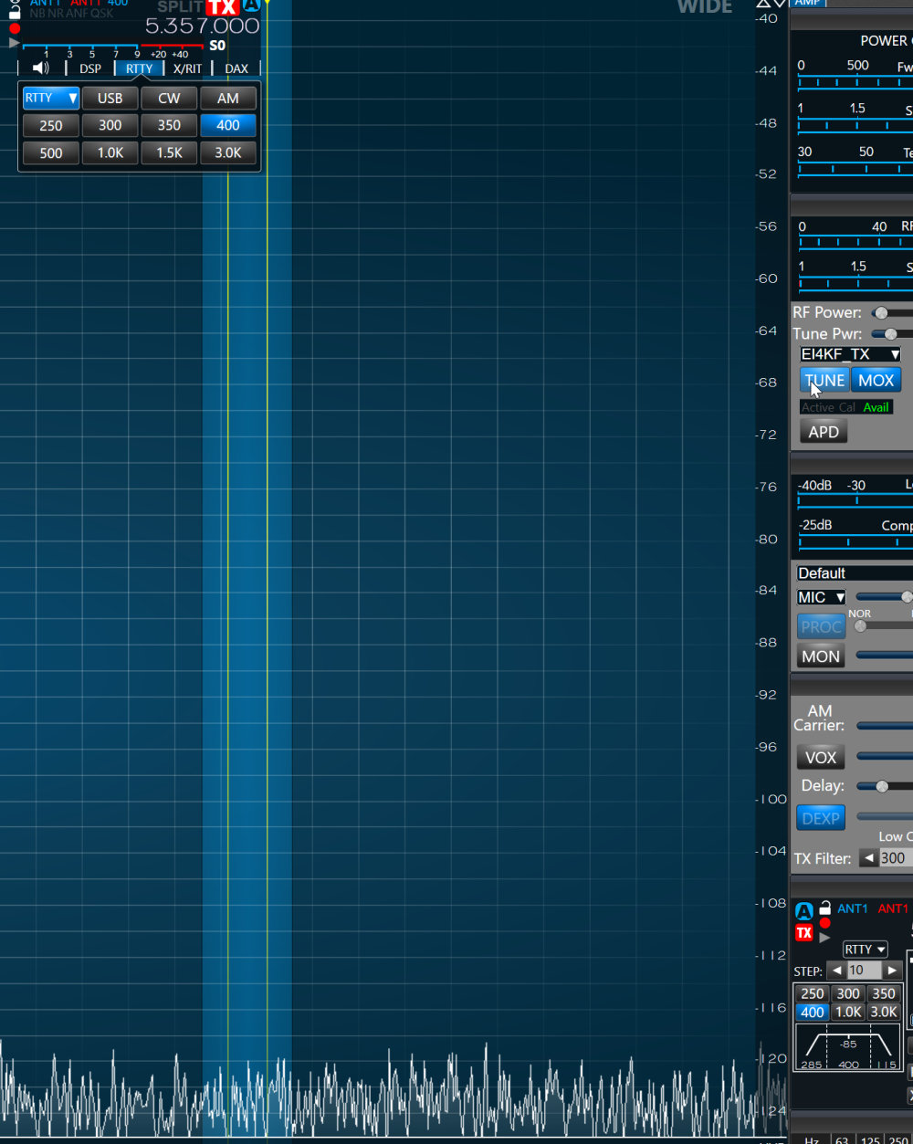Open the MIC input source dropdown

click(x=822, y=597)
